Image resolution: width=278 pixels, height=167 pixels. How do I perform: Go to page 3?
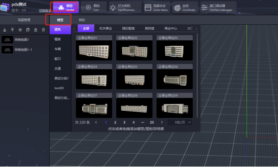pos(124,122)
